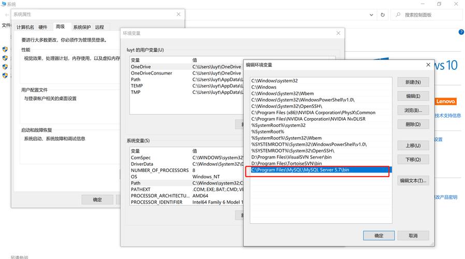Confirm with 确定 in edit variable dialog
Screen dimensions: 465x259
click(x=379, y=236)
